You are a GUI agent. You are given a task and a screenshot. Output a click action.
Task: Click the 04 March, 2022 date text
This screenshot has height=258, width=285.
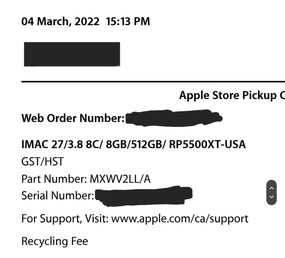point(60,21)
